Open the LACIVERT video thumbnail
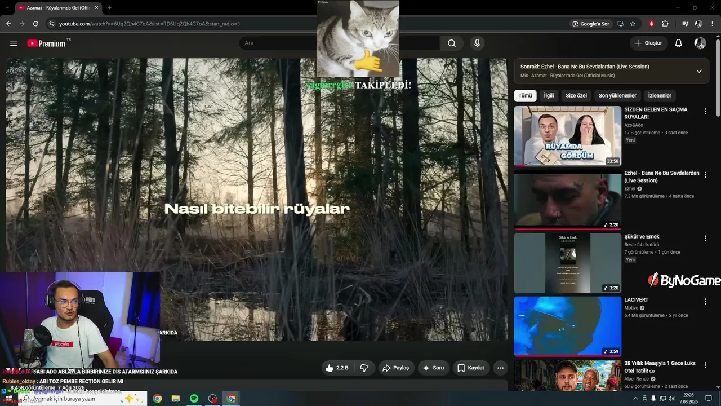 coord(568,326)
